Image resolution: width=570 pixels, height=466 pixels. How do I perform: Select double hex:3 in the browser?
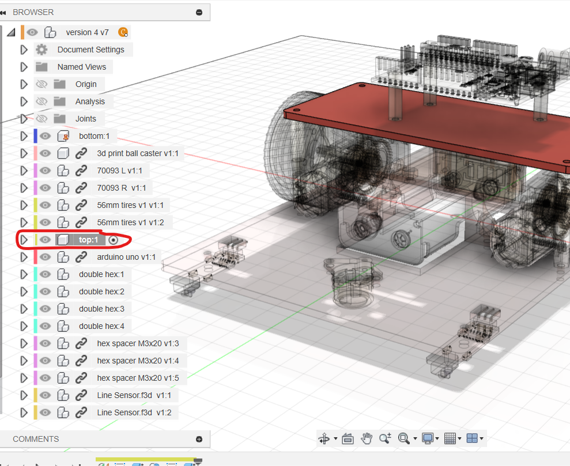(101, 309)
